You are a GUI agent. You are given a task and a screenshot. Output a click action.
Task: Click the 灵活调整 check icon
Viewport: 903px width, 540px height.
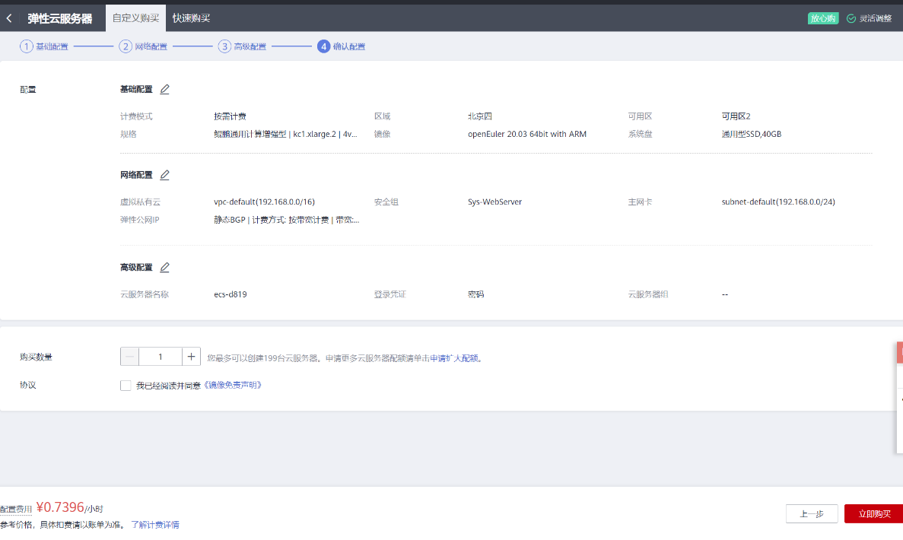[x=851, y=18]
